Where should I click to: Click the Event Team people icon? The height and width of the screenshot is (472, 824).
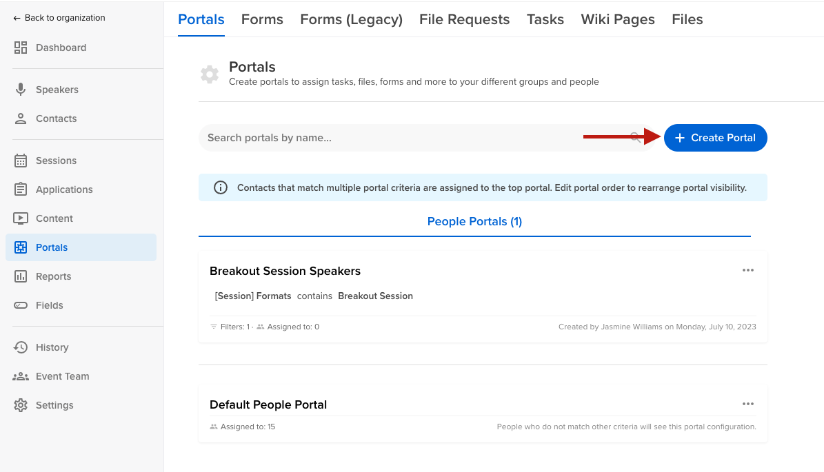21,376
